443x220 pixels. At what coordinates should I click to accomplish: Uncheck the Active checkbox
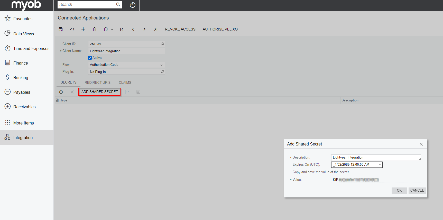coord(90,58)
